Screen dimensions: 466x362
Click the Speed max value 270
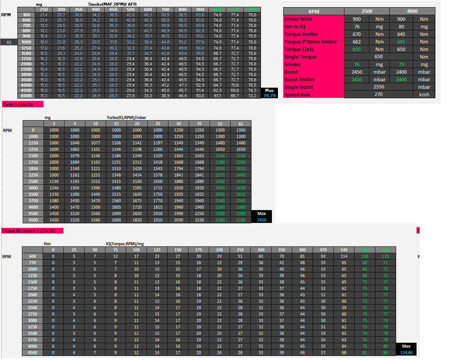coord(378,94)
